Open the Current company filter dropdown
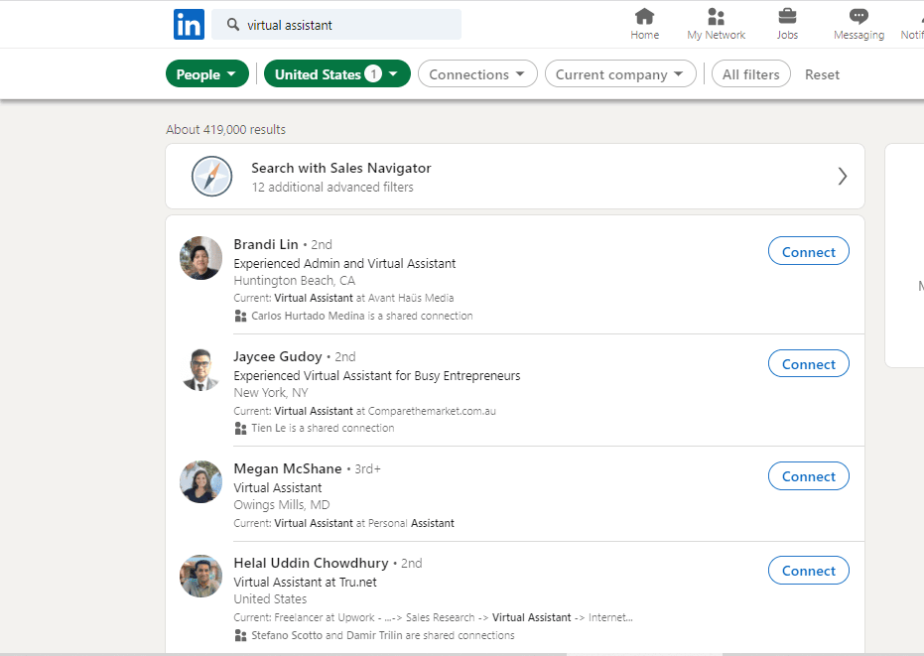 click(620, 73)
